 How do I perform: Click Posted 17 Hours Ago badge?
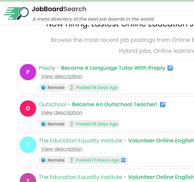click(x=94, y=160)
